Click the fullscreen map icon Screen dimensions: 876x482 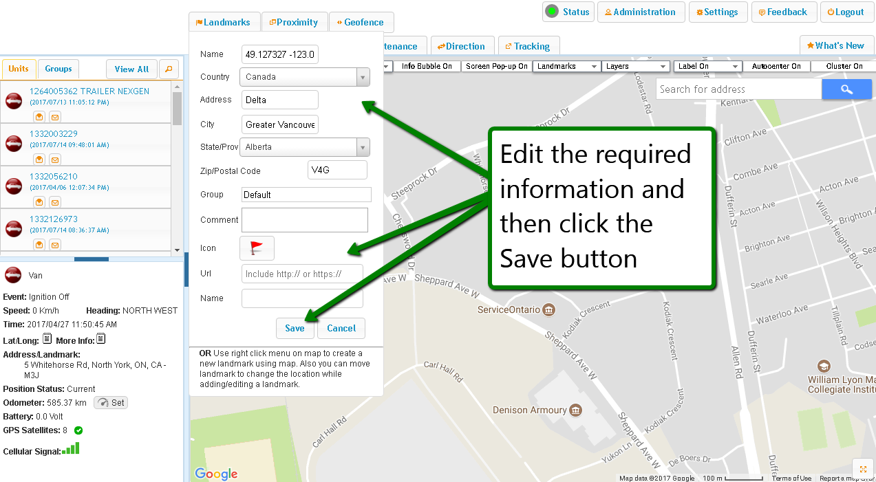click(863, 469)
